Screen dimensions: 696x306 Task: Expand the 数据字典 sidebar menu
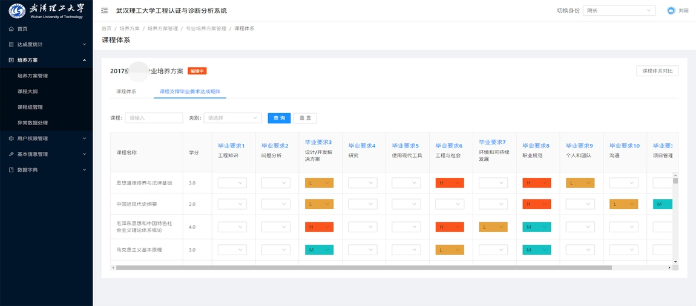[46, 170]
